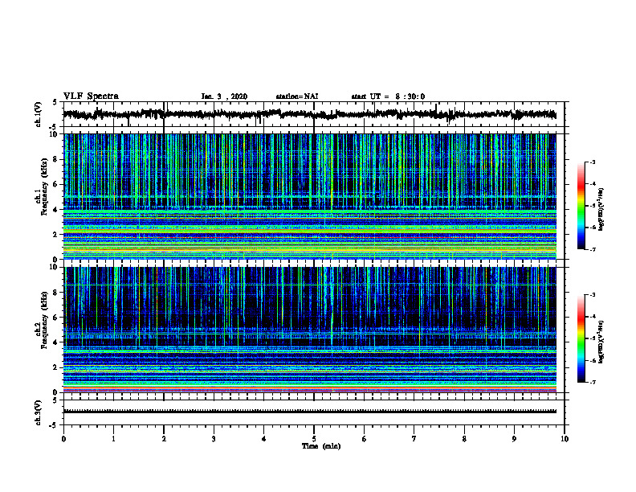Click the ch.3 panel "5" volt tick label
Viewport: 636px width, 492px height.
55,400
